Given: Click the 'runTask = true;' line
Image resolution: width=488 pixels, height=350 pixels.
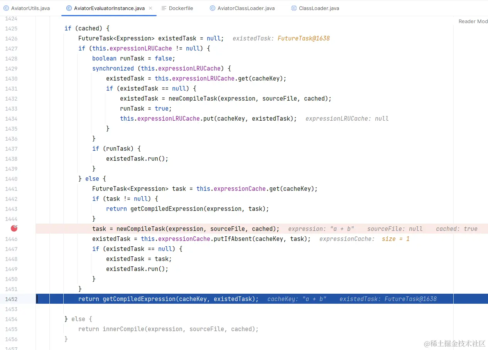Looking at the screenshot, I should pyautogui.click(x=146, y=109).
